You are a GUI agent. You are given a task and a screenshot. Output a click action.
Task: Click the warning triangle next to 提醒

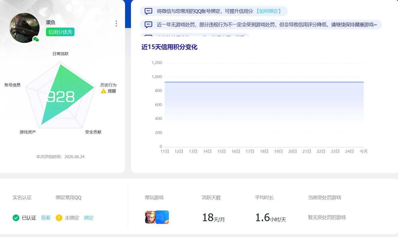104,91
